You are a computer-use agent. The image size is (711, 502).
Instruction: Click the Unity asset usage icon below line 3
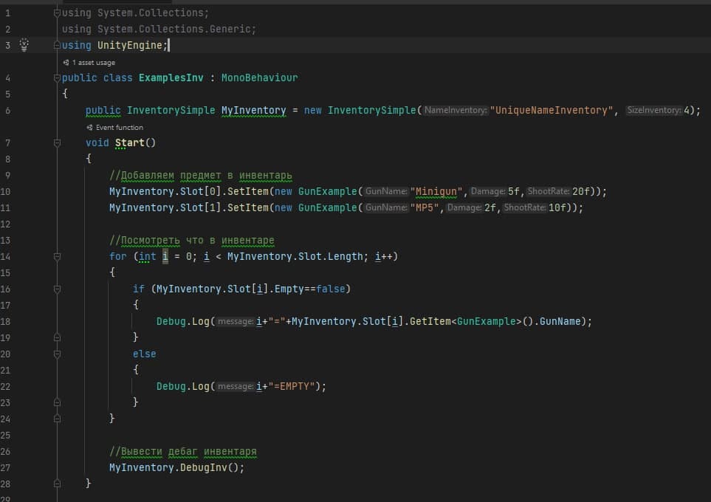[x=68, y=63]
